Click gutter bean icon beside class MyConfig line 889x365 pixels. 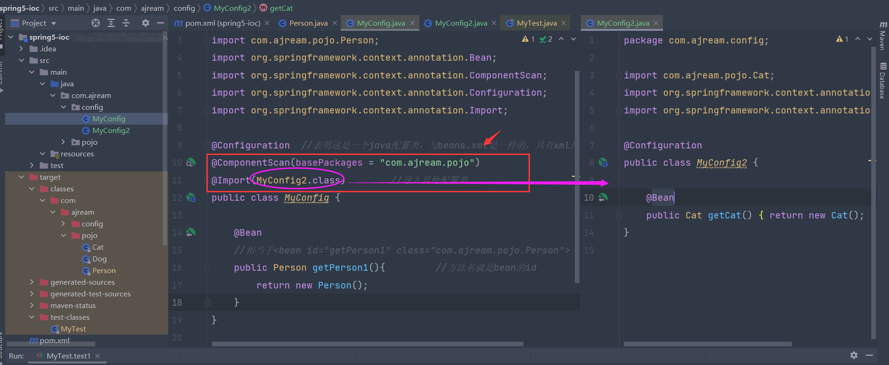(x=191, y=197)
